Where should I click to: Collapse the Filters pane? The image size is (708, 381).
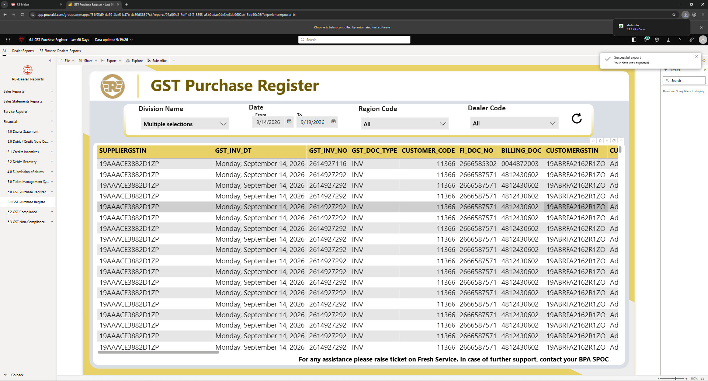pos(705,70)
